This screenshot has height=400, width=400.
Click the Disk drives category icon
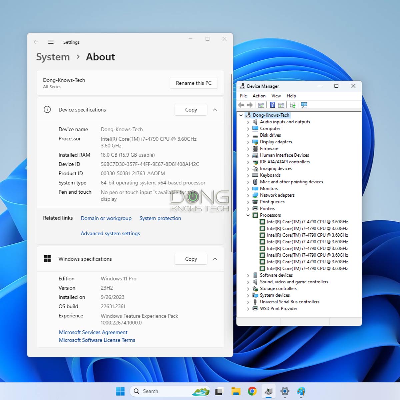coord(255,135)
